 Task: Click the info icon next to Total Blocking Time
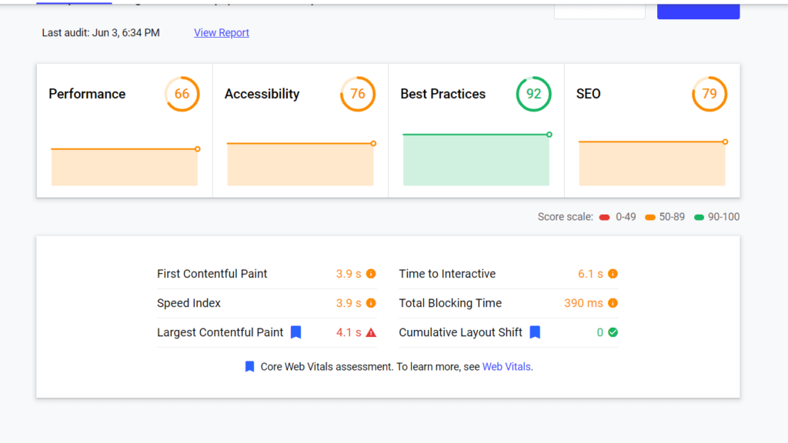[612, 303]
